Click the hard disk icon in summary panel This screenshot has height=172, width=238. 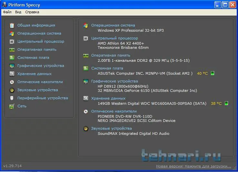coord(86,99)
